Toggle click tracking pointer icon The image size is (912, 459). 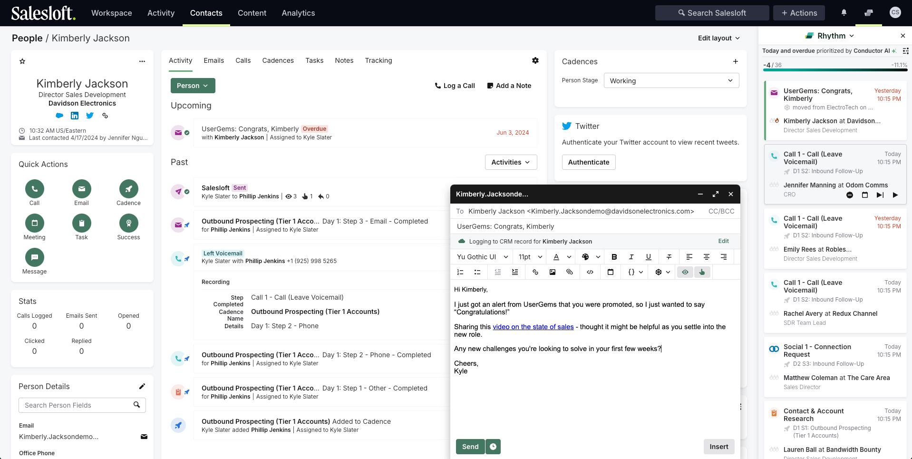[x=702, y=272]
